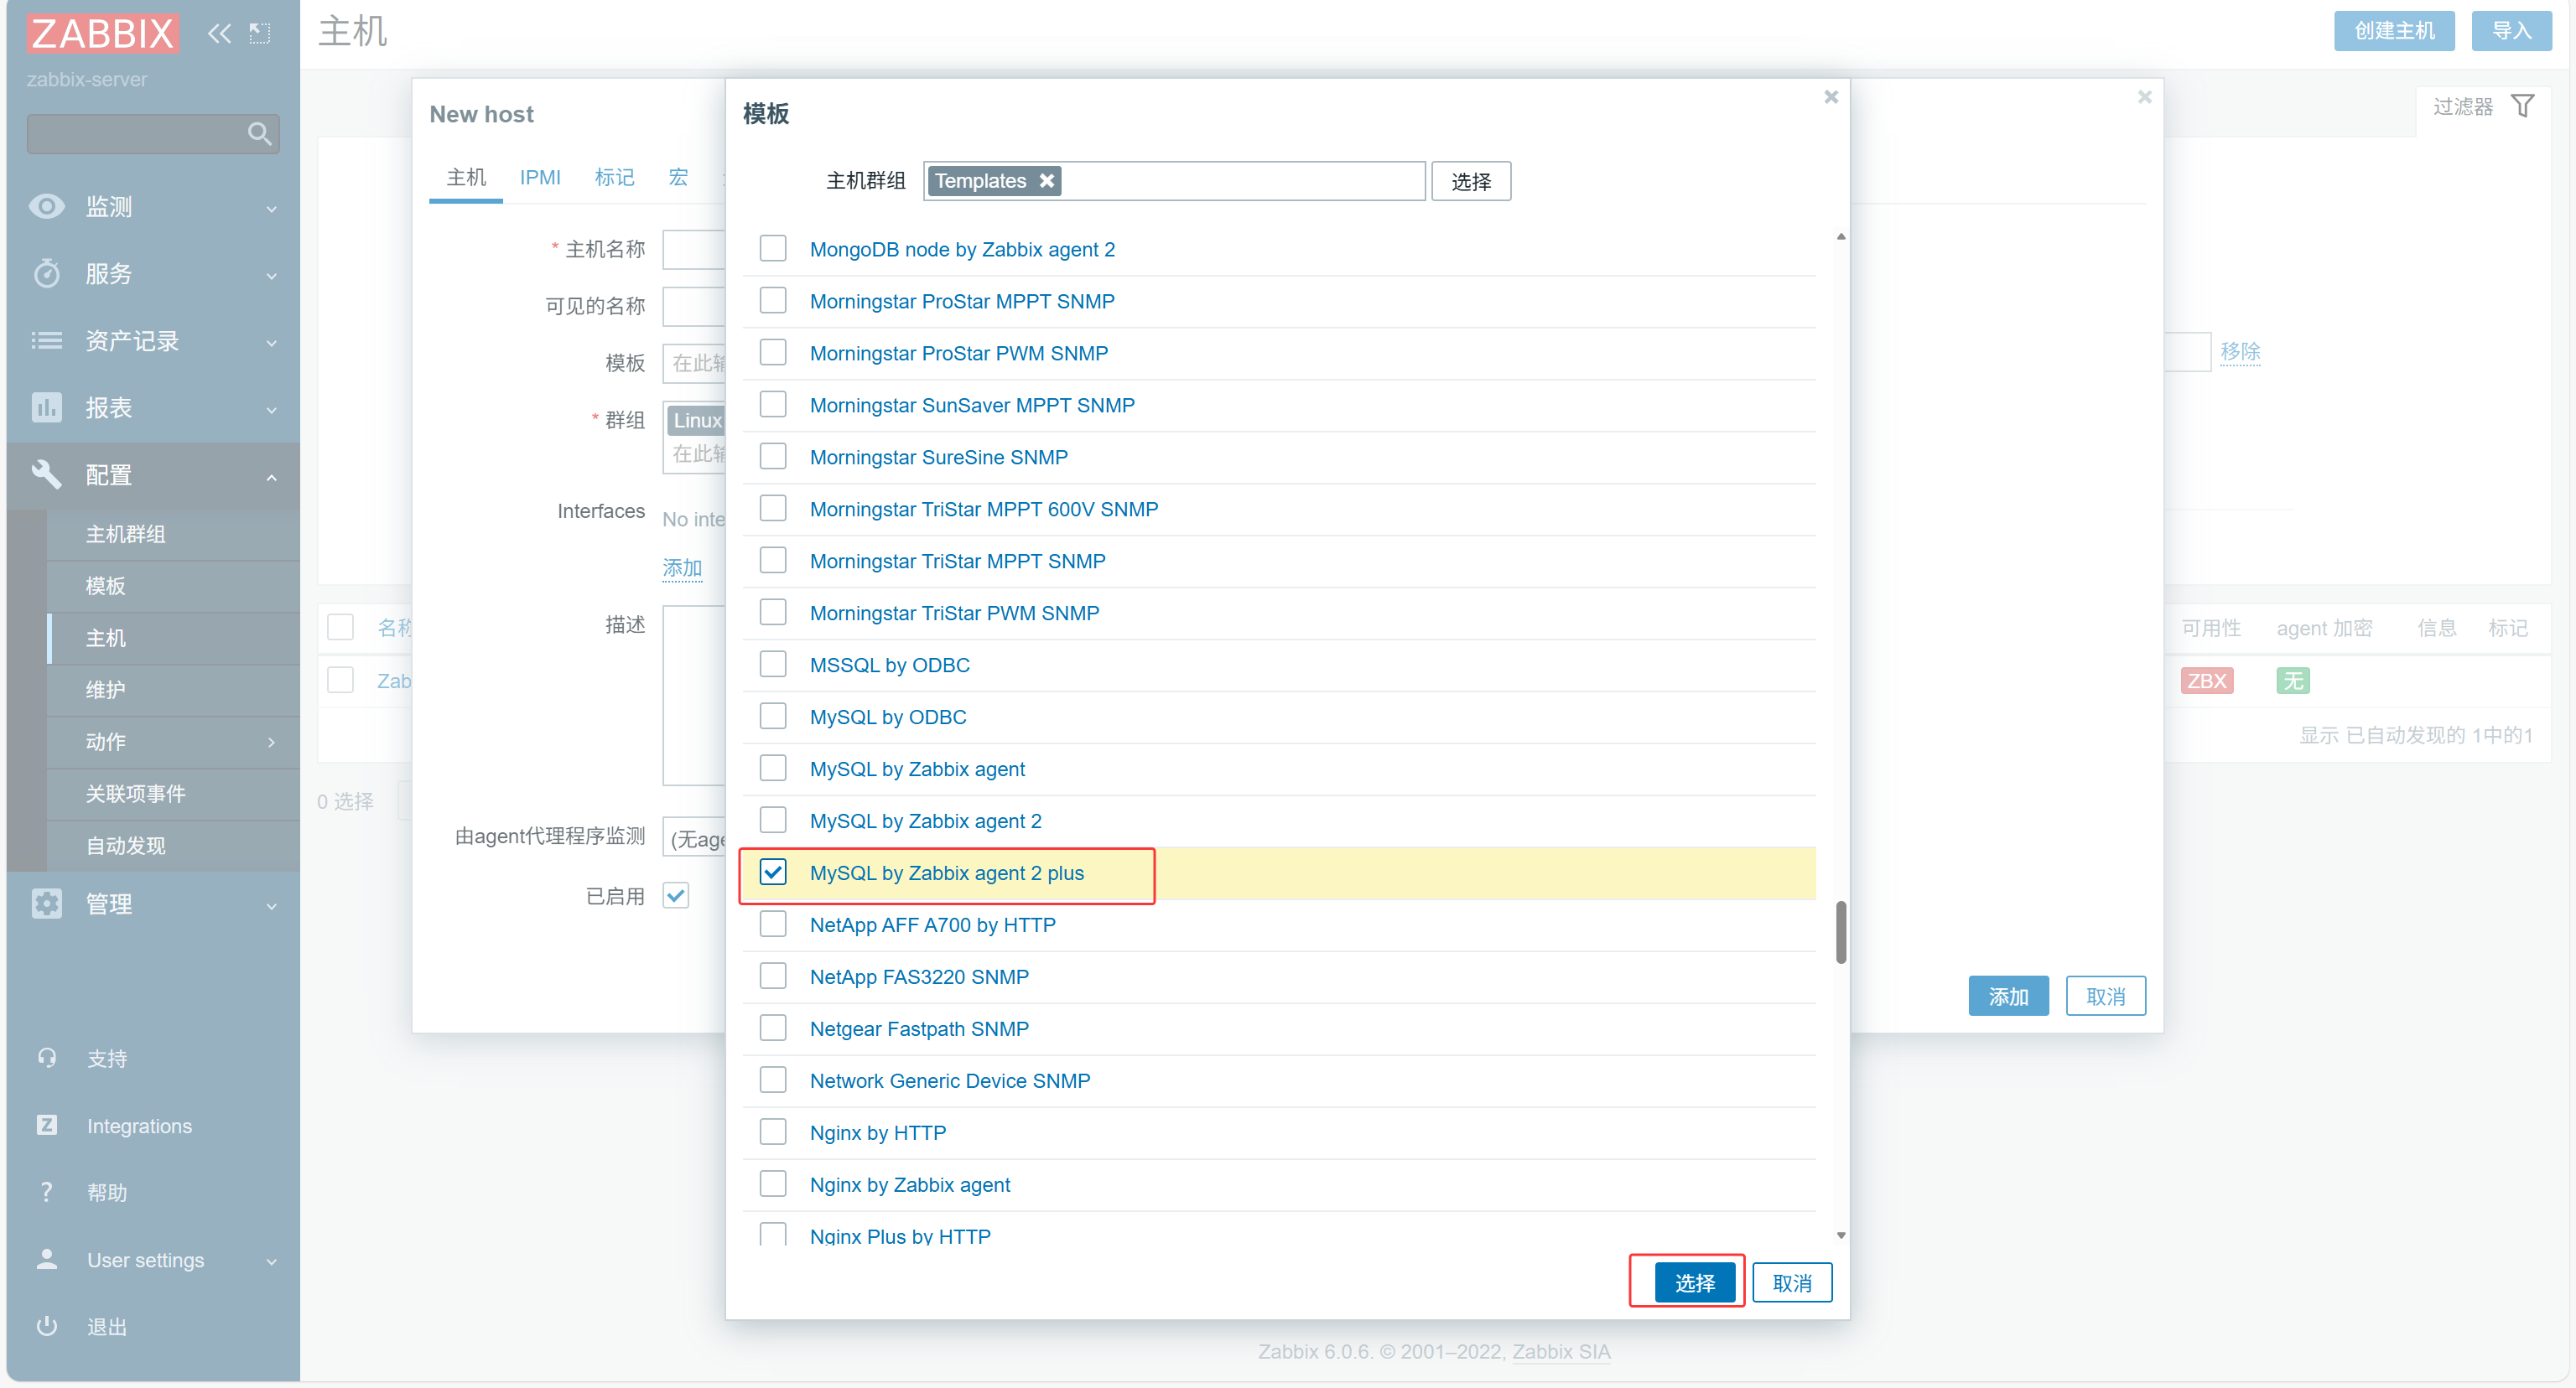Check the Nginx by HTTP checkbox
The height and width of the screenshot is (1388, 2576).
[x=772, y=1132]
